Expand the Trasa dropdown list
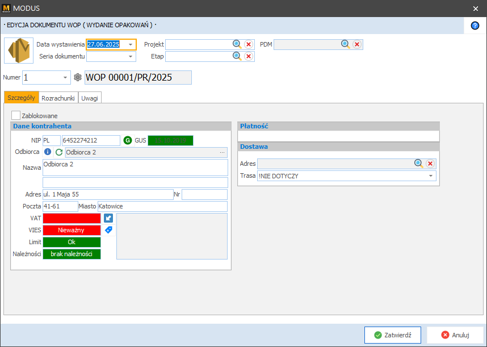The height and width of the screenshot is (347, 487). click(431, 176)
